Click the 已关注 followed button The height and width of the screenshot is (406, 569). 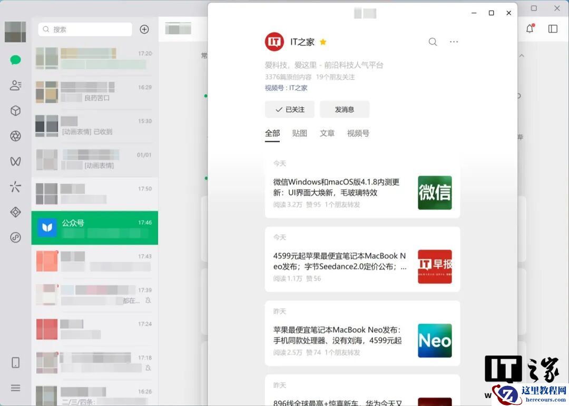290,109
